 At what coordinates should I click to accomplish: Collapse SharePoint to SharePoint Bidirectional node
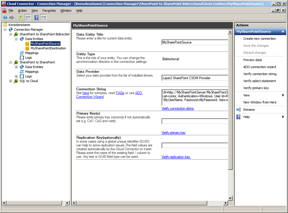coord(11,34)
